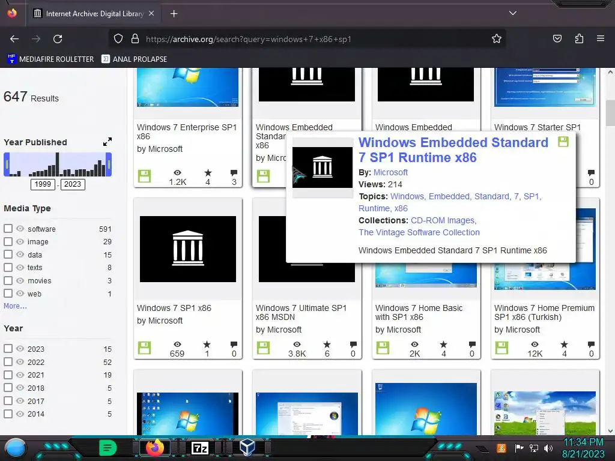The width and height of the screenshot is (615, 461).
Task: Open CD-ROM Images collection link
Action: tap(443, 220)
